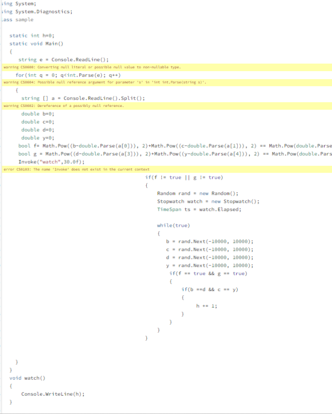The image size is (332, 414).
Task: Click the 'string [] a' Split() line
Action: (83, 98)
